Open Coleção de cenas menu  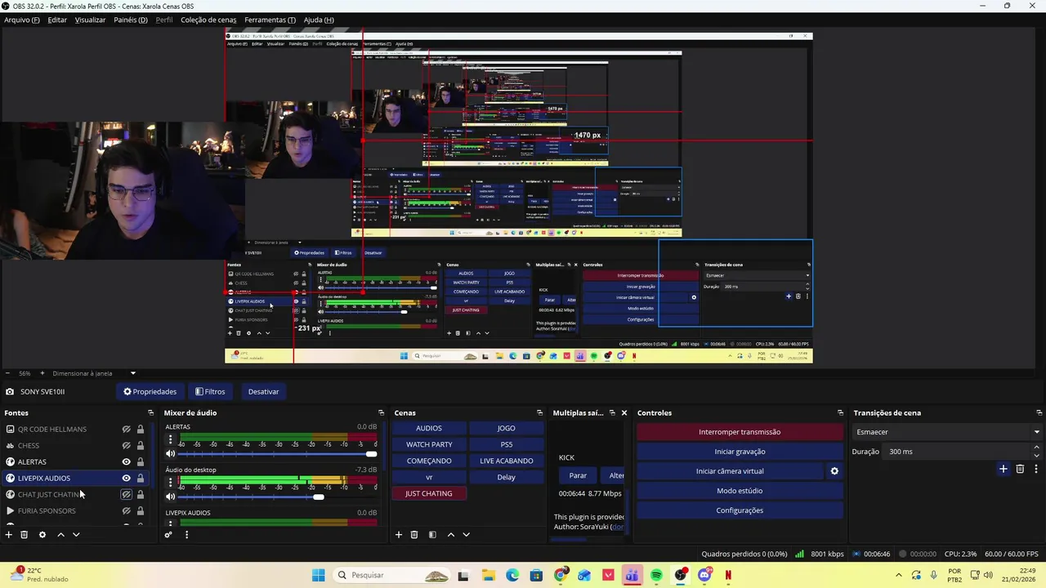coord(208,20)
